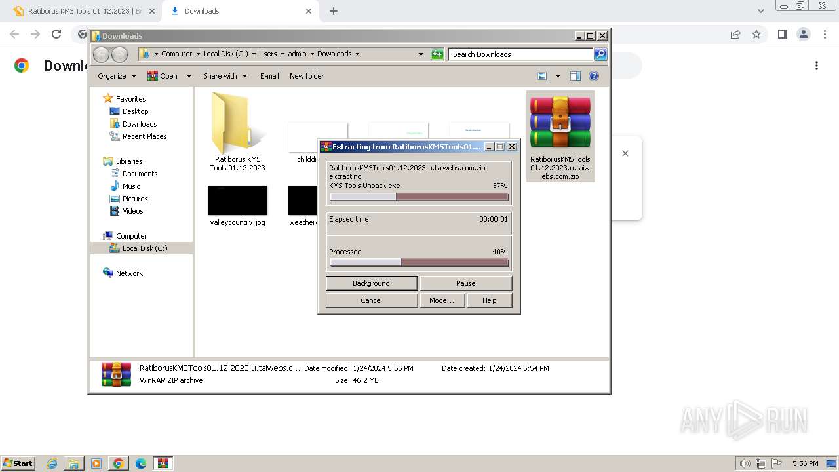
Task: Click the file extraction progress bar
Action: tap(419, 197)
